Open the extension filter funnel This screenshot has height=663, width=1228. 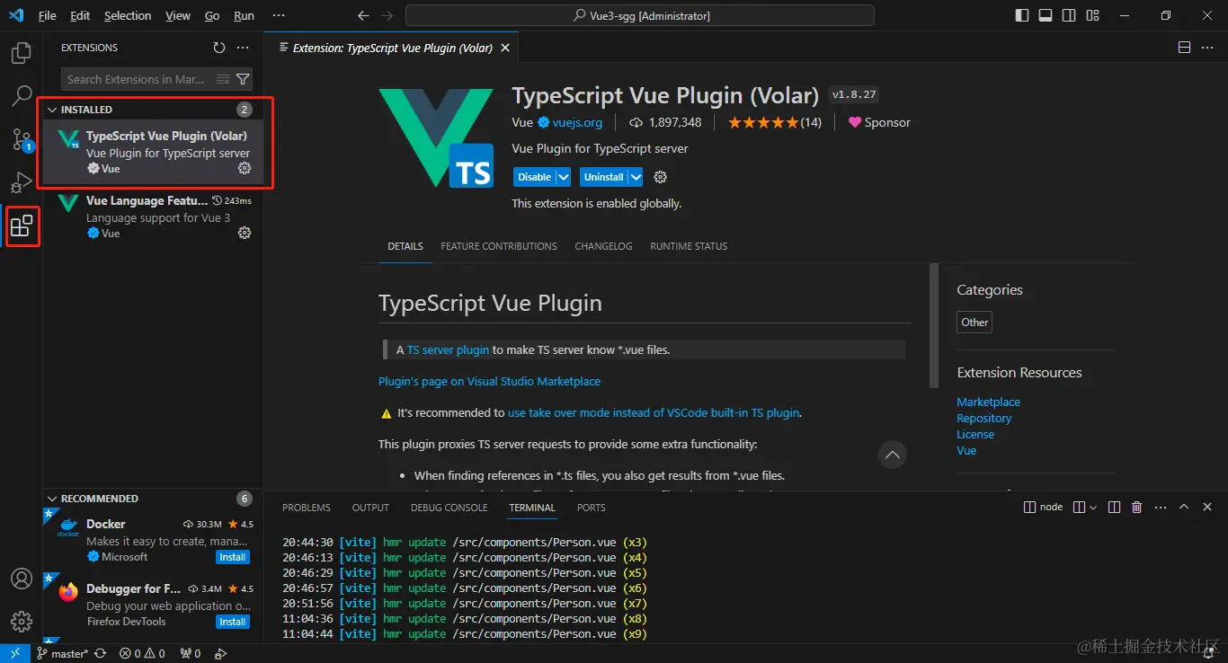(x=242, y=79)
